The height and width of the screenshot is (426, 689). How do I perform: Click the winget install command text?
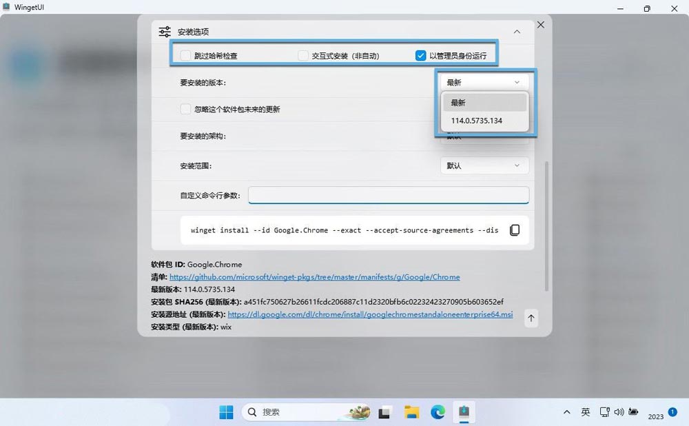tap(344, 230)
